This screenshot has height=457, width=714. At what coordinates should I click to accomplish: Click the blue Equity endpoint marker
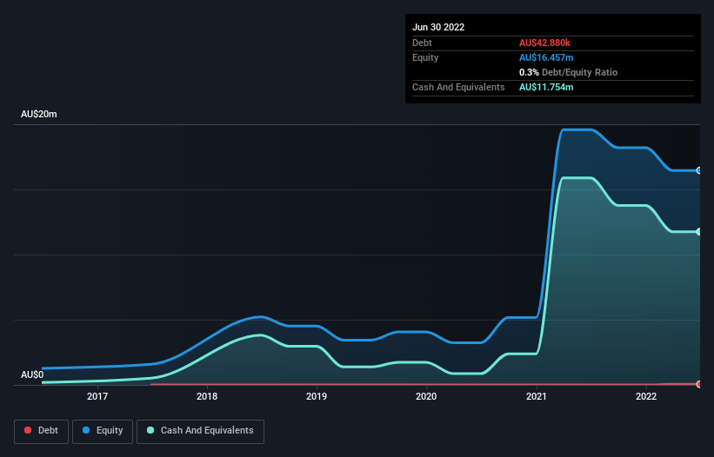[699, 170]
